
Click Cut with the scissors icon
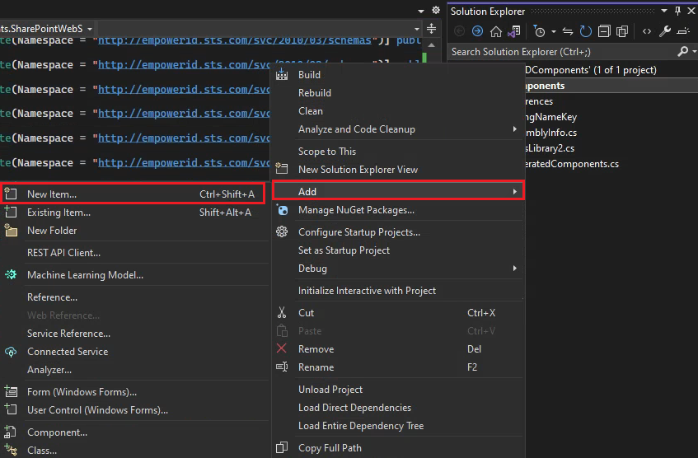[x=398, y=313]
